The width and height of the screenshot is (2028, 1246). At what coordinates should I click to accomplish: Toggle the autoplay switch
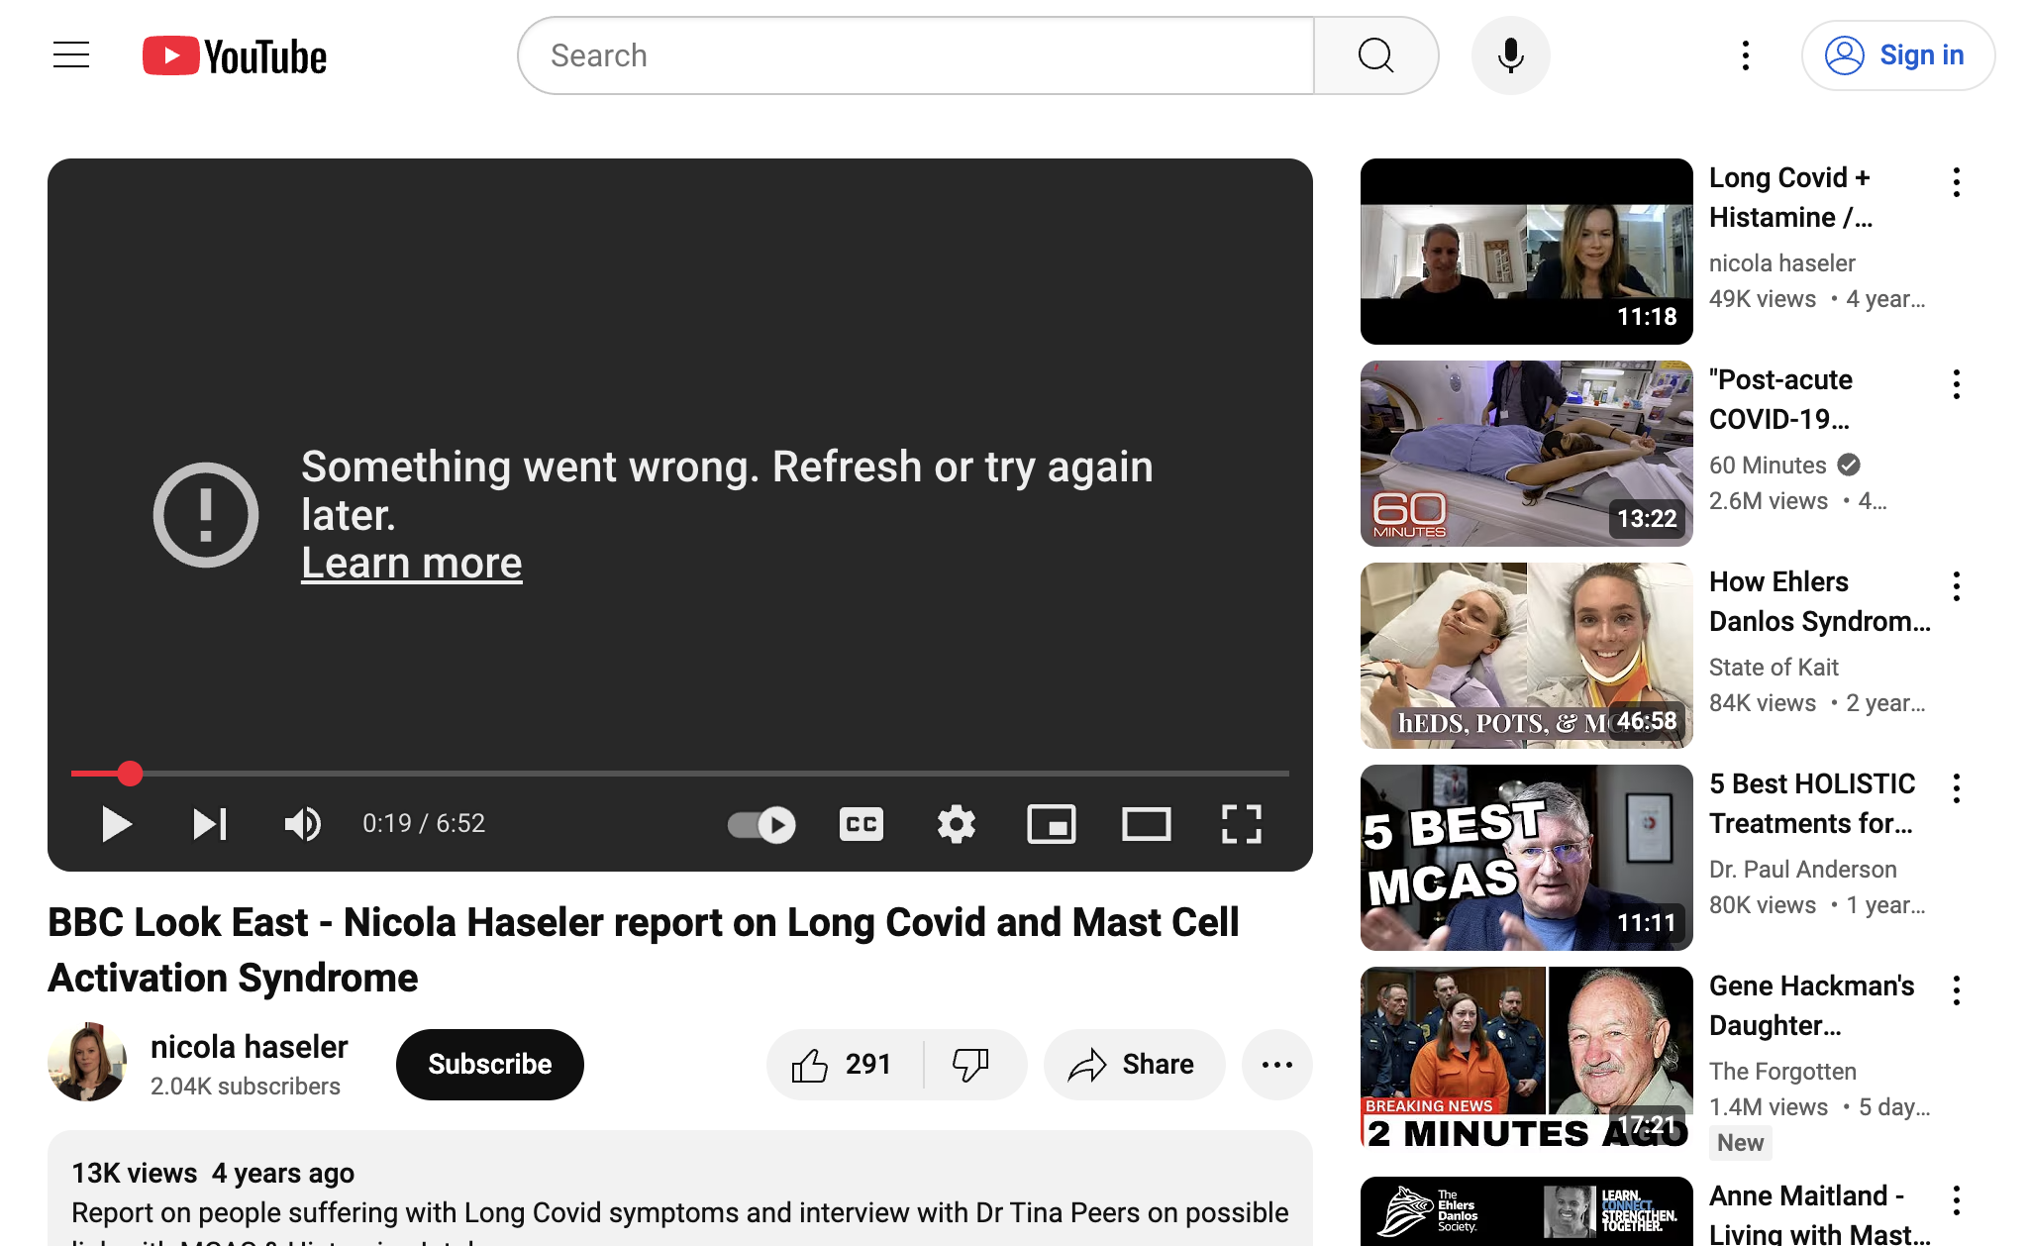click(x=761, y=824)
